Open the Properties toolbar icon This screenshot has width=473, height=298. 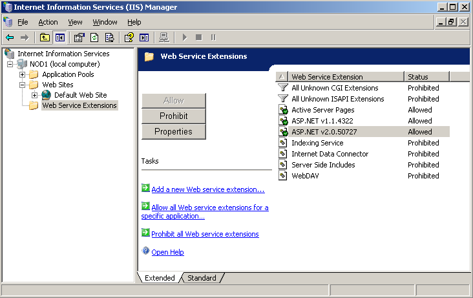pyautogui.click(x=79, y=37)
